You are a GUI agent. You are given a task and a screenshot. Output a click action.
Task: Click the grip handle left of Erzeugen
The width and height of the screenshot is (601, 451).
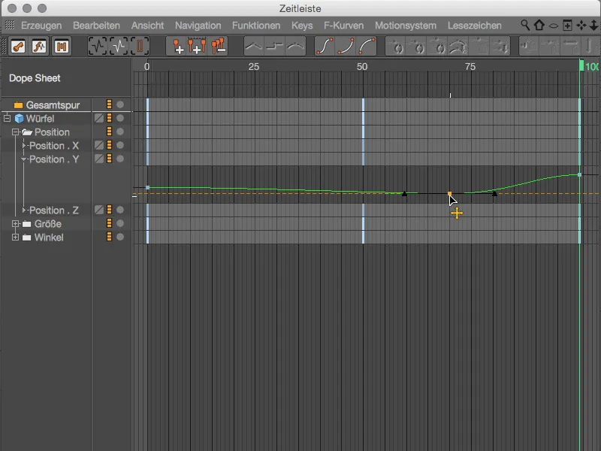10,26
